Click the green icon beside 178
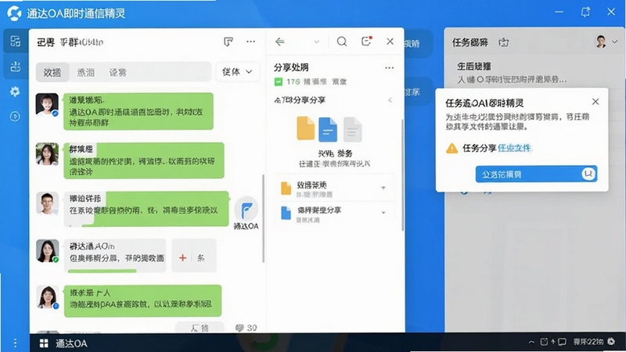The width and height of the screenshot is (626, 352). click(x=279, y=82)
